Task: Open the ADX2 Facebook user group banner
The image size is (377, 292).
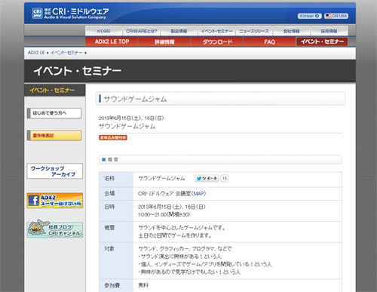Action: pyautogui.click(x=55, y=201)
